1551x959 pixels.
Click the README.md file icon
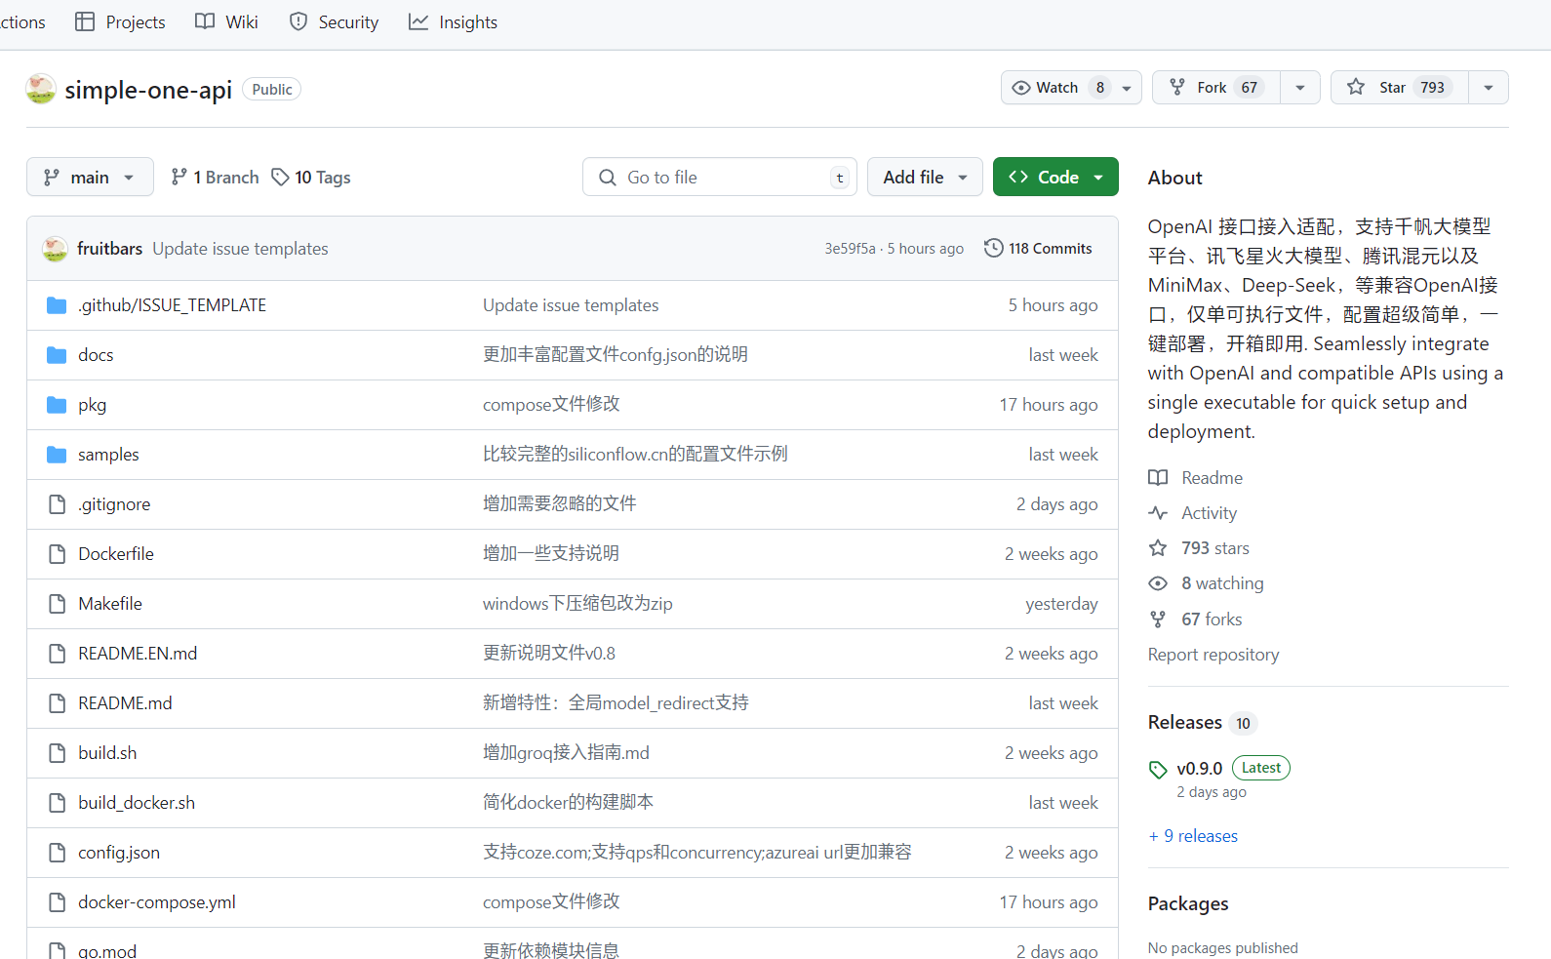57,703
